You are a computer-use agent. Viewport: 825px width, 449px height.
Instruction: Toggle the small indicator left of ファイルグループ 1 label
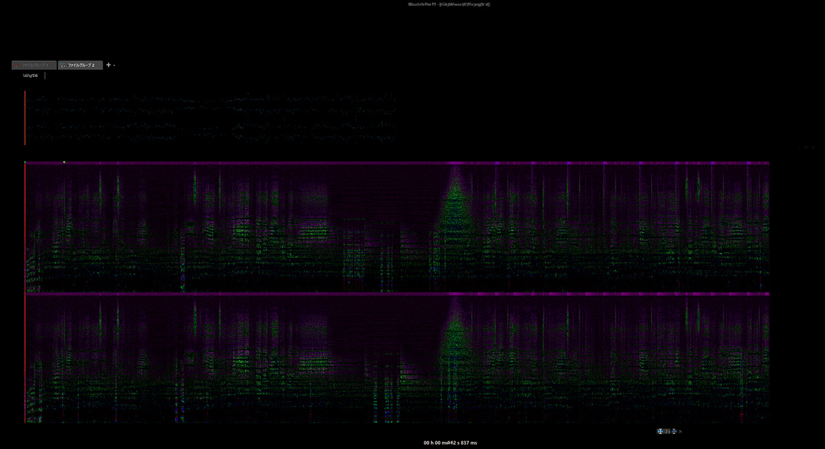point(16,65)
